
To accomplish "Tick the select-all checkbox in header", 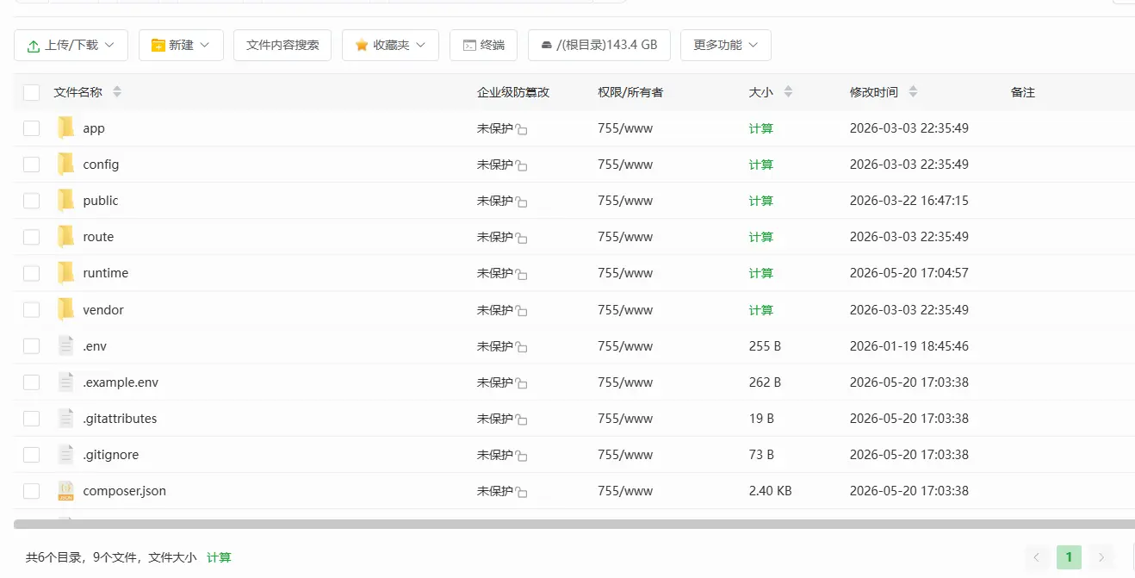I will [x=32, y=92].
